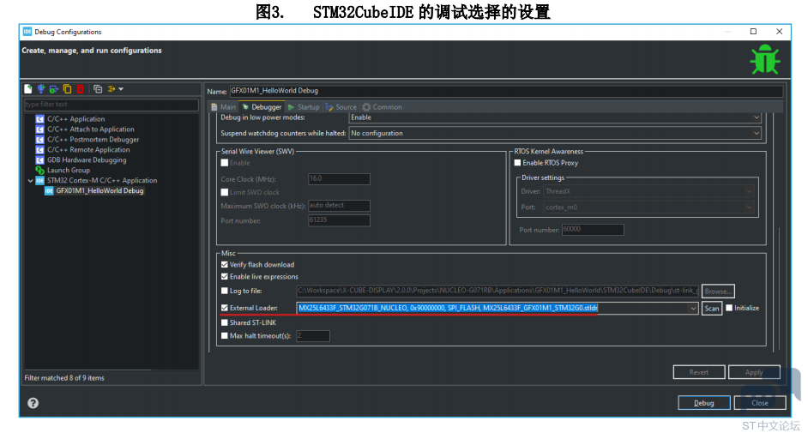
Task: Click the SWV Port number field
Action: point(339,220)
